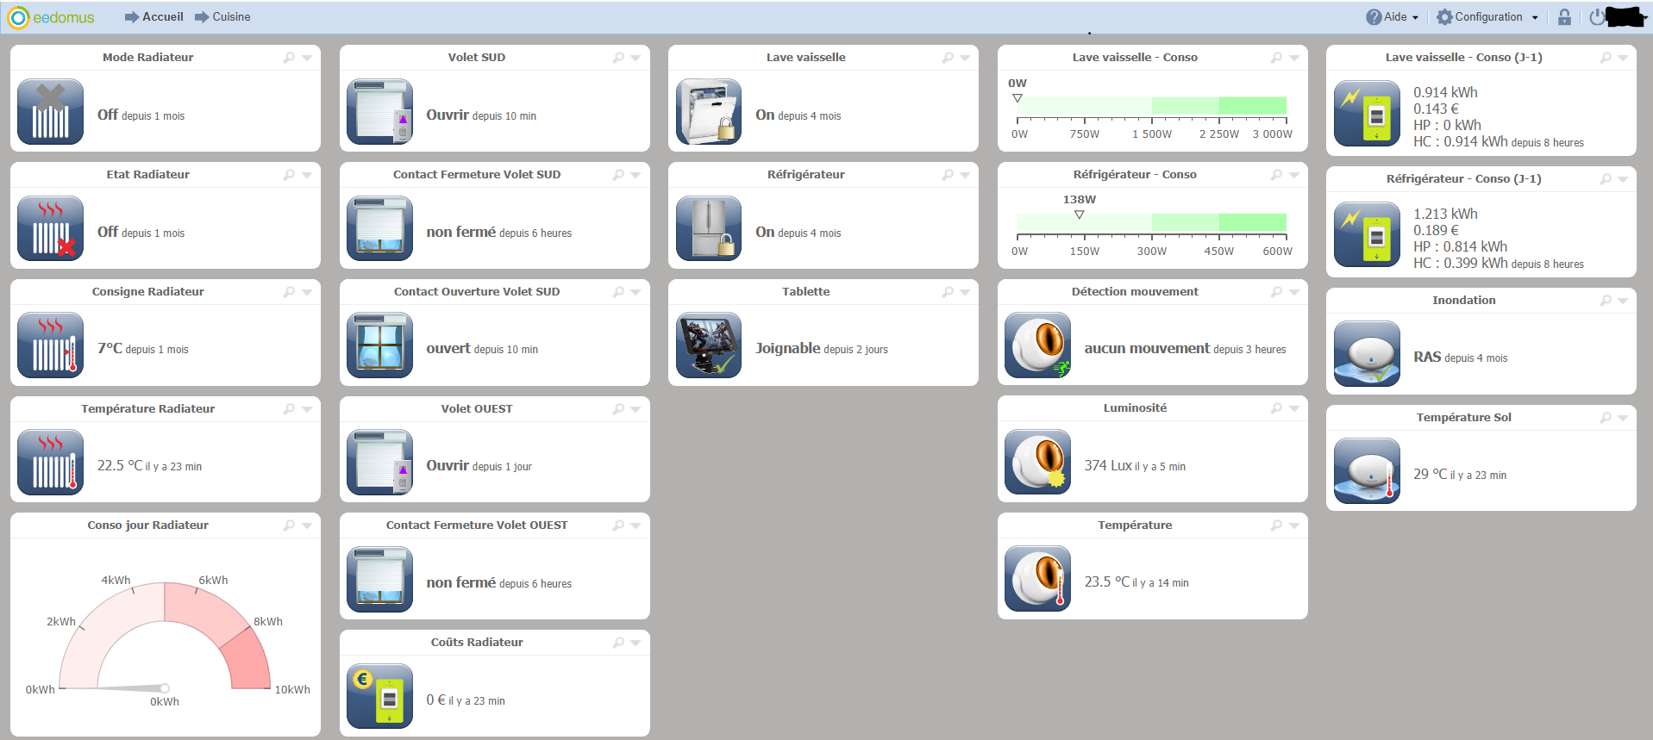Click the Mode Radiateur radiator icon
The height and width of the screenshot is (740, 1653).
coord(50,112)
